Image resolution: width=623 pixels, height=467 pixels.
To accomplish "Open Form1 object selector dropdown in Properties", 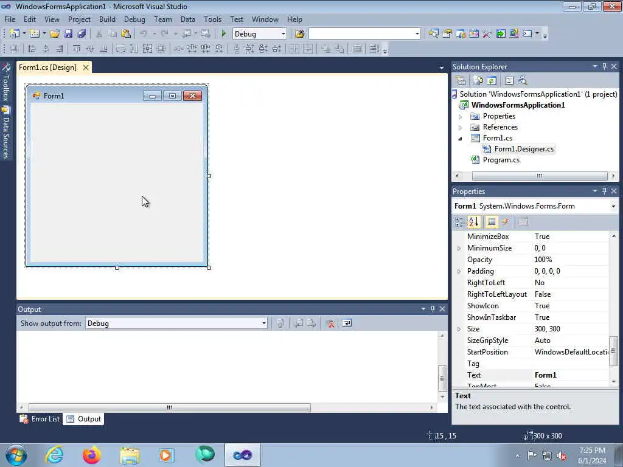I will click(x=613, y=206).
